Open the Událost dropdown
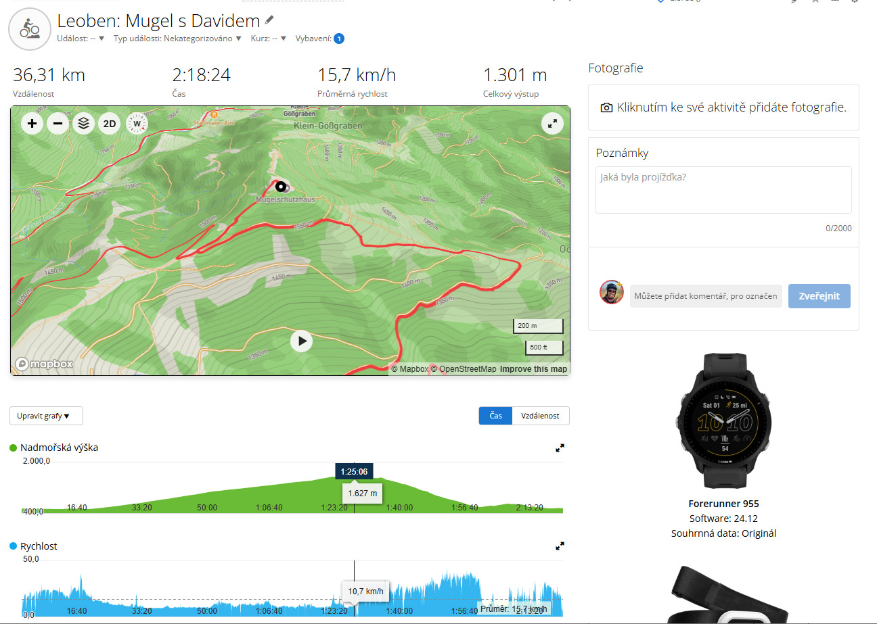Screen dimensions: 877x624 click(x=81, y=39)
